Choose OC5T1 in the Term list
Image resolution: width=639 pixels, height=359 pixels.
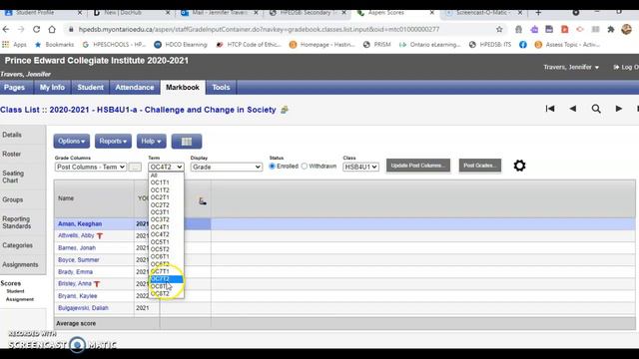click(166, 241)
